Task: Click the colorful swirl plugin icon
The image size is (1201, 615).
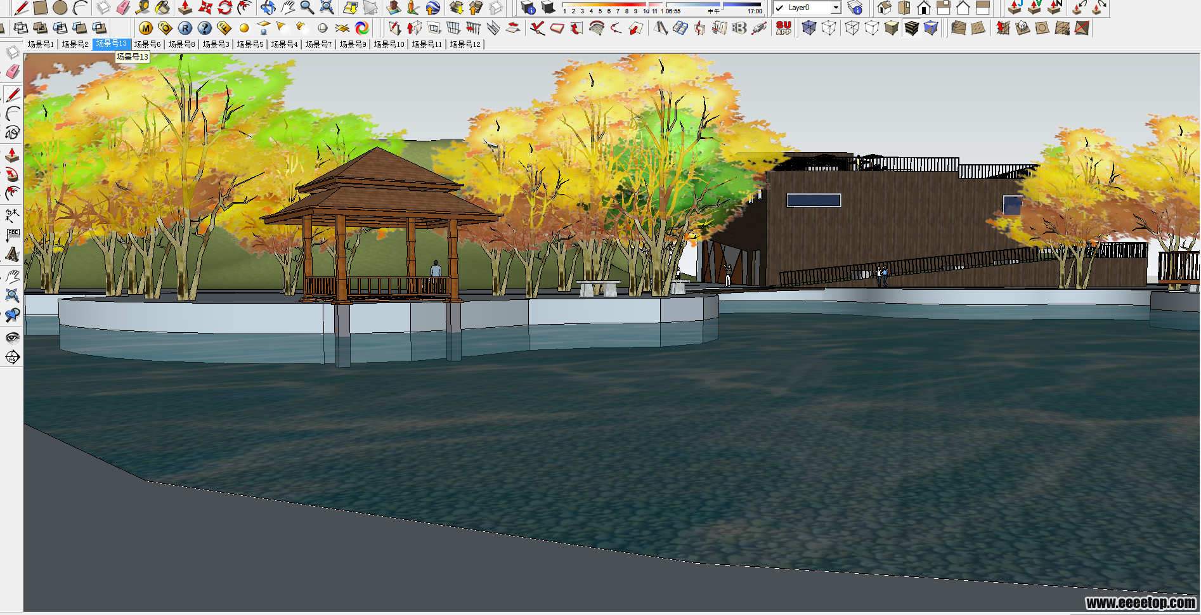Action: click(x=362, y=28)
